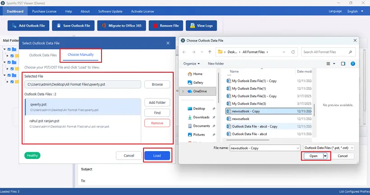Close the Select Outlook Data File dialog
Viewport: 370px width, 195px height.
click(168, 43)
